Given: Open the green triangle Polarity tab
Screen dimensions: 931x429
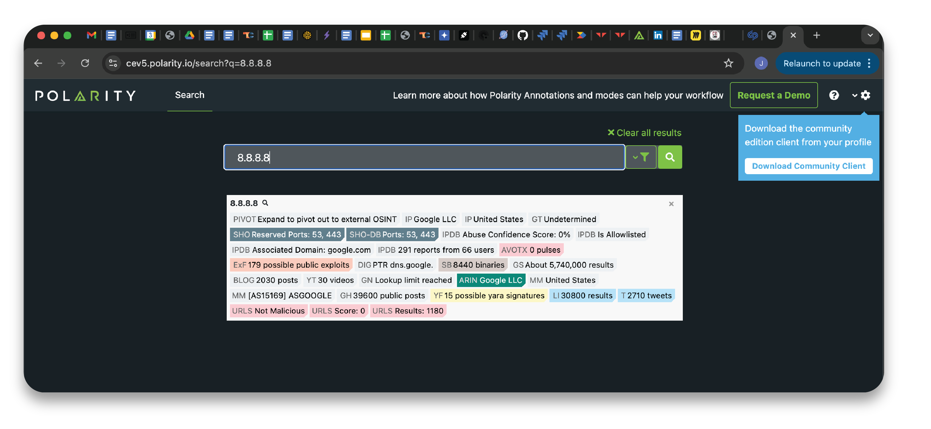Looking at the screenshot, I should pyautogui.click(x=639, y=35).
